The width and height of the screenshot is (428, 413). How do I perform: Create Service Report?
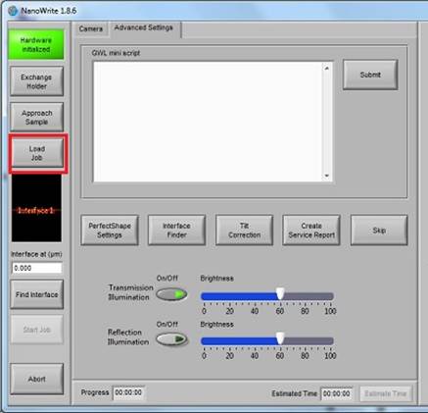(311, 231)
